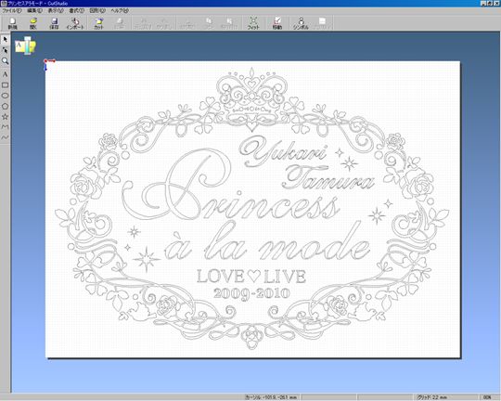Select the freehand curve tool

coord(6,137)
